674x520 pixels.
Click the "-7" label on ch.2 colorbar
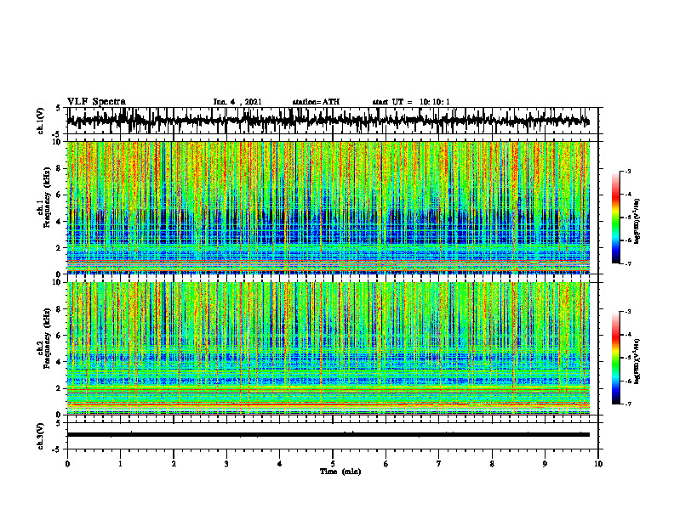click(627, 404)
